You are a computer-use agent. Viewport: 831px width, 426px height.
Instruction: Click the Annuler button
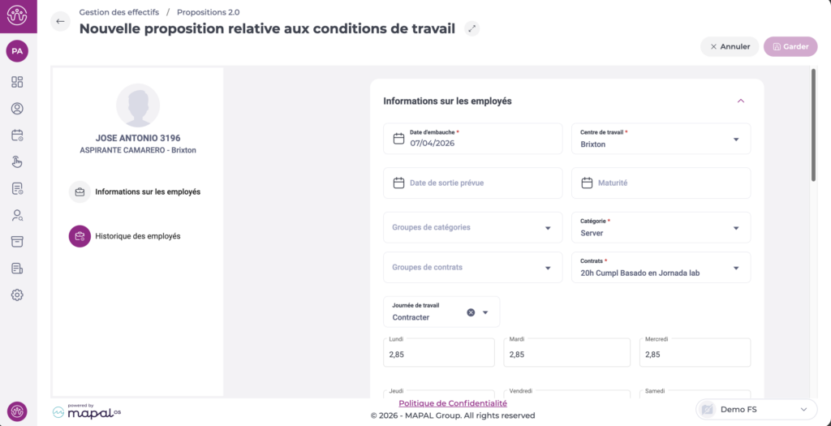(x=730, y=47)
